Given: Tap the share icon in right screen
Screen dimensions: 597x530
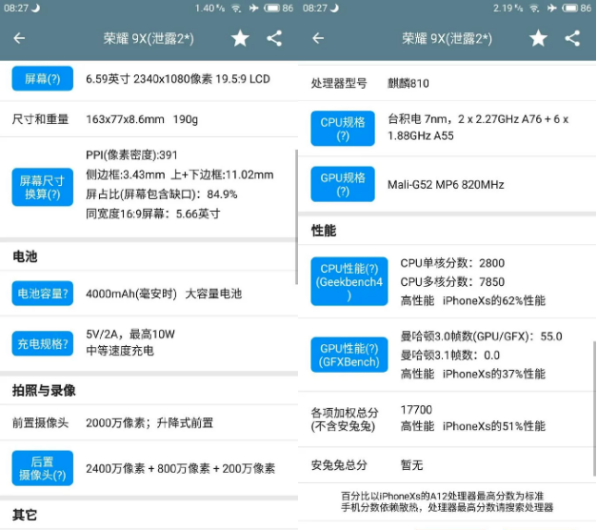Looking at the screenshot, I should (x=572, y=38).
